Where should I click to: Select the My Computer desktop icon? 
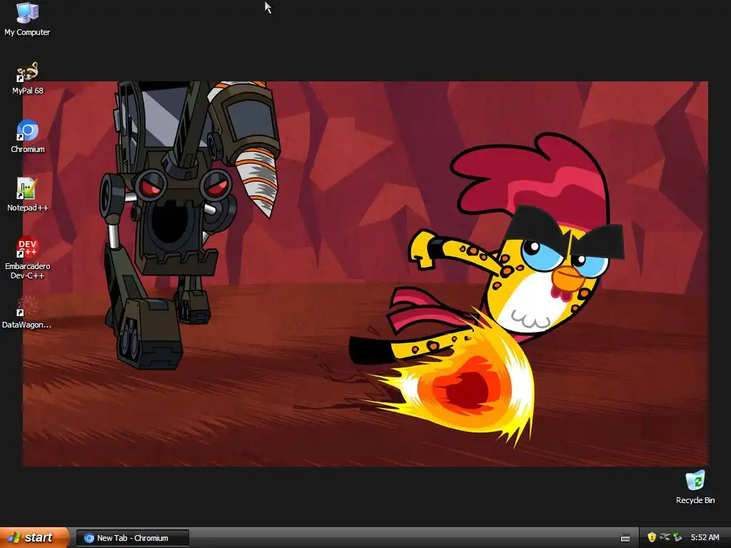[x=27, y=19]
